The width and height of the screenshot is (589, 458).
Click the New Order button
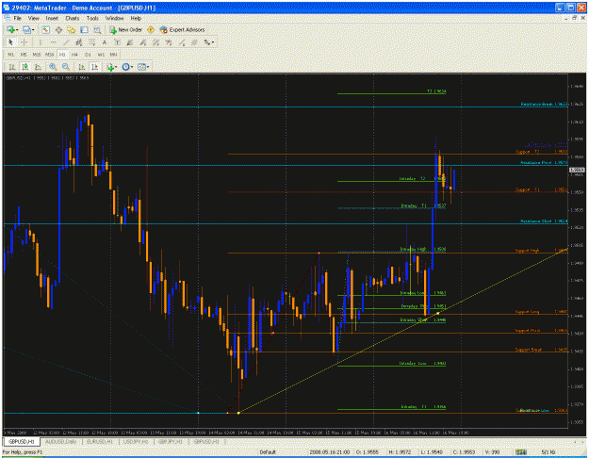pos(126,29)
